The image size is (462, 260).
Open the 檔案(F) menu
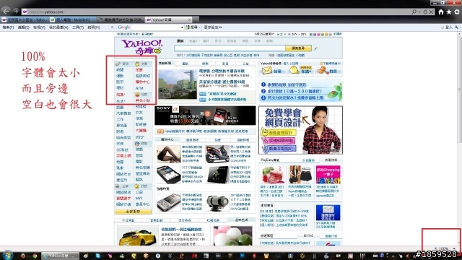click(8, 27)
